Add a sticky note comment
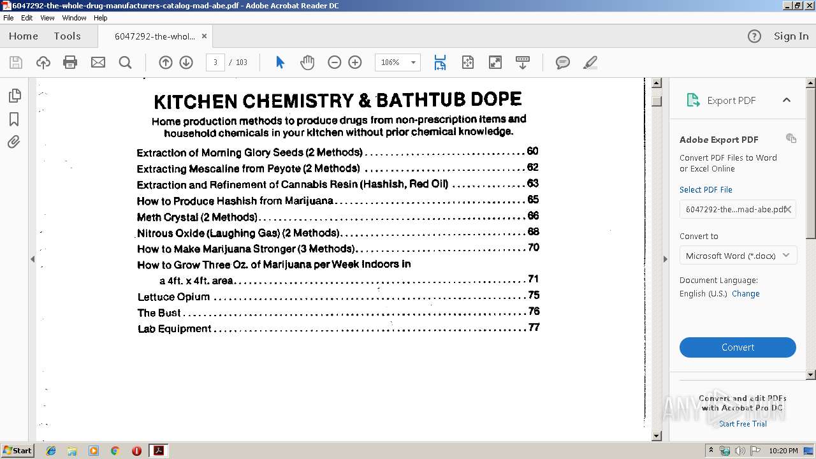Viewport: 816px width, 459px height. click(562, 62)
